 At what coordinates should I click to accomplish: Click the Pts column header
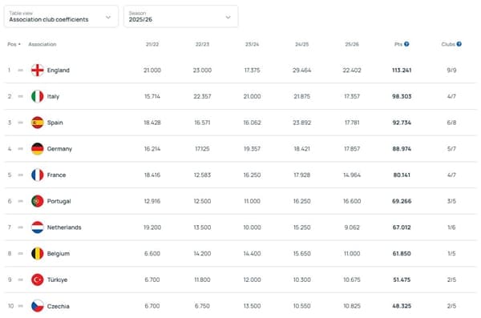[398, 45]
